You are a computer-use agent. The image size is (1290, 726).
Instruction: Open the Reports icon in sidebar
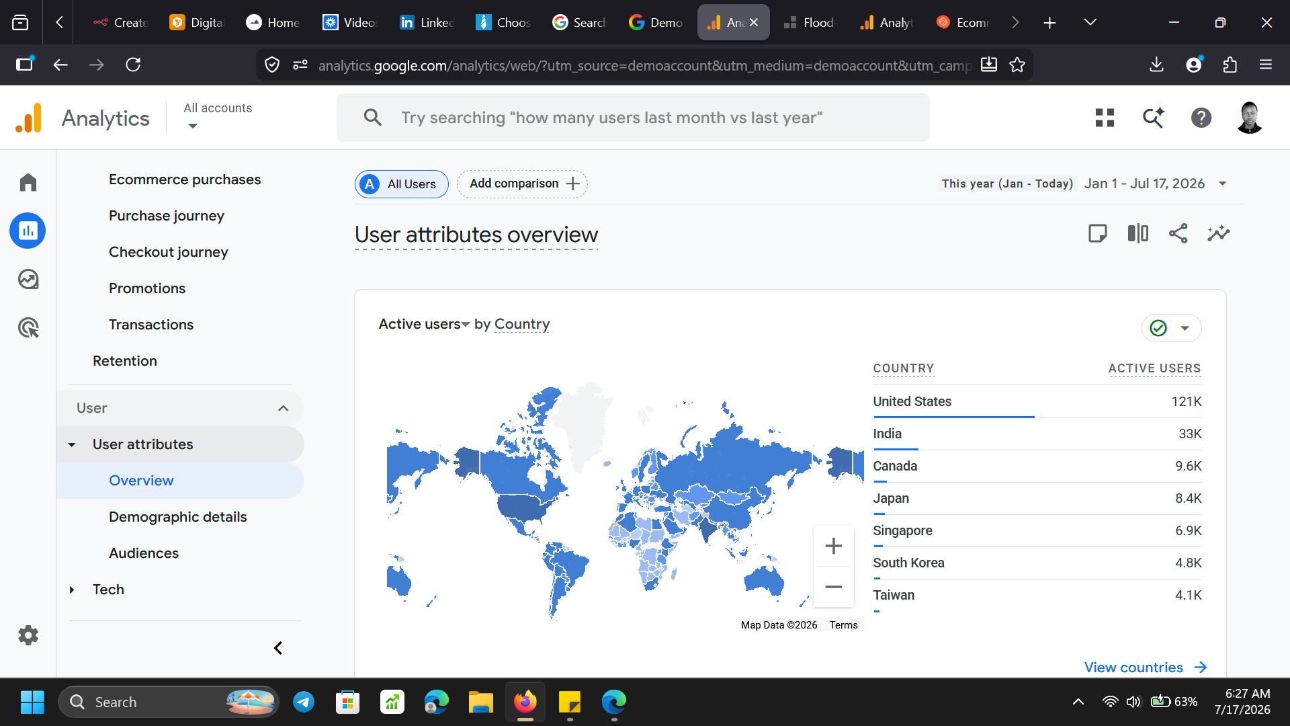[28, 231]
